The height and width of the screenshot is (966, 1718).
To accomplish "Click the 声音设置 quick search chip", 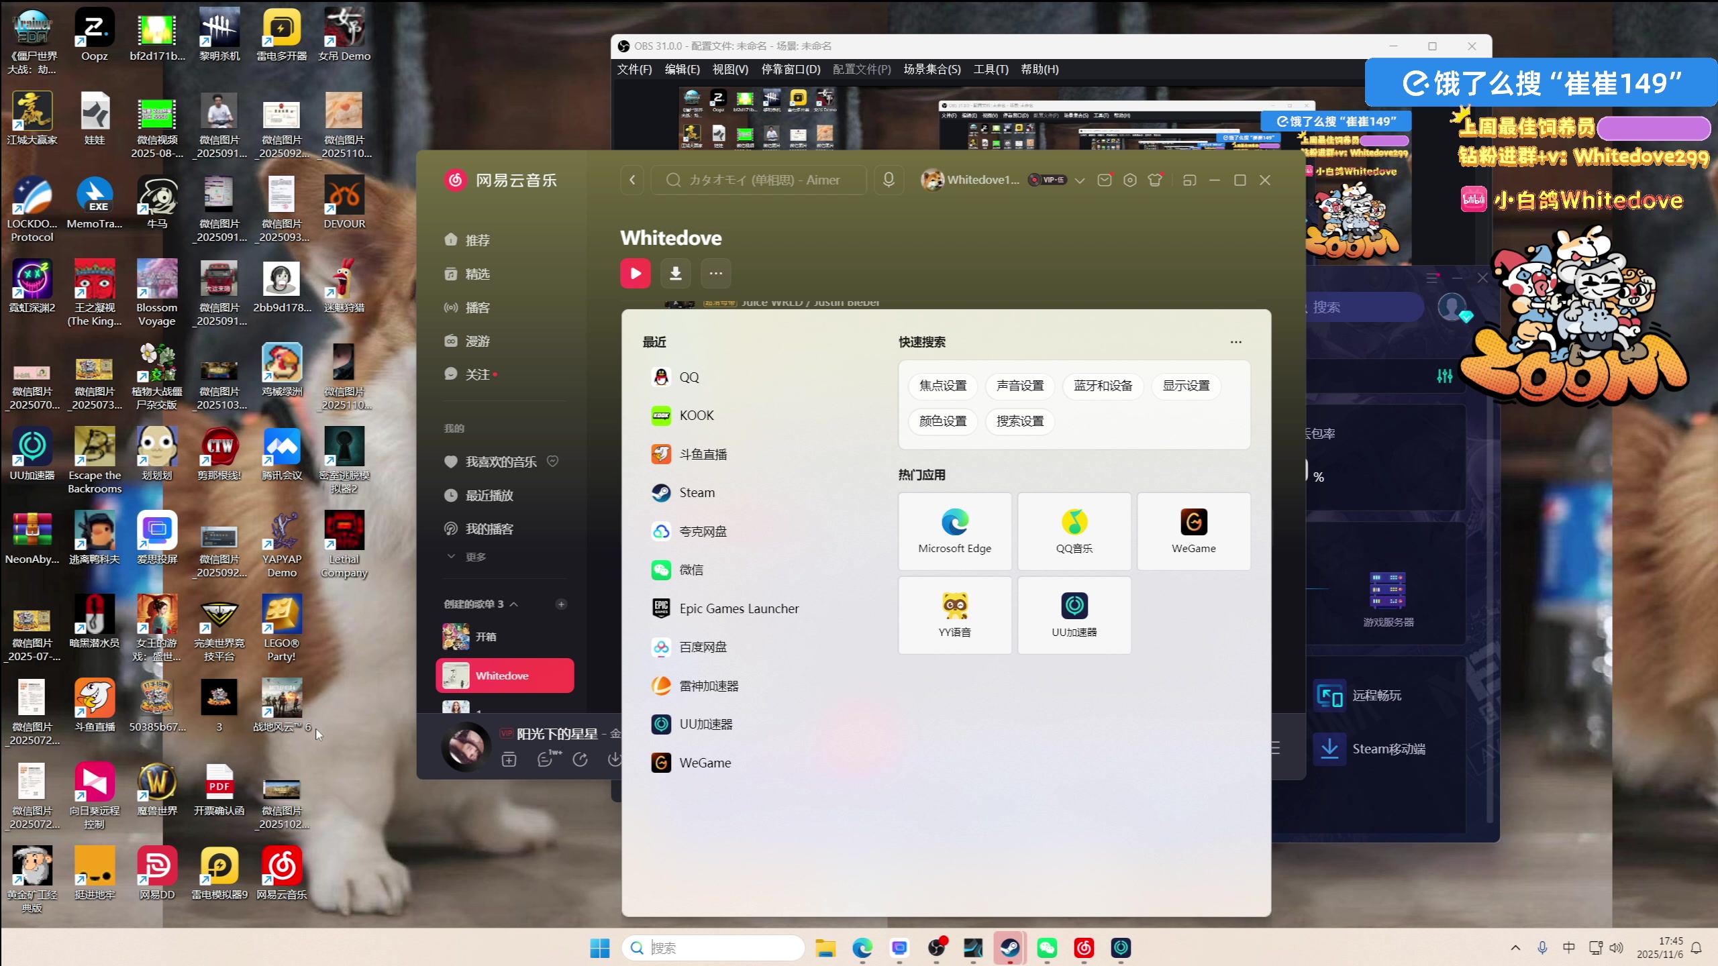I will [1019, 386].
